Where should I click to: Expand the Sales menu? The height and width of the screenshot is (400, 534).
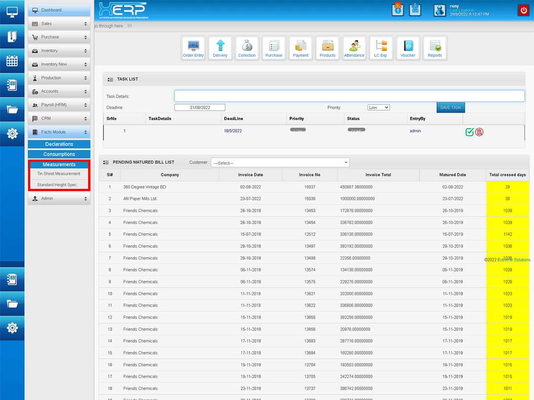(x=59, y=24)
